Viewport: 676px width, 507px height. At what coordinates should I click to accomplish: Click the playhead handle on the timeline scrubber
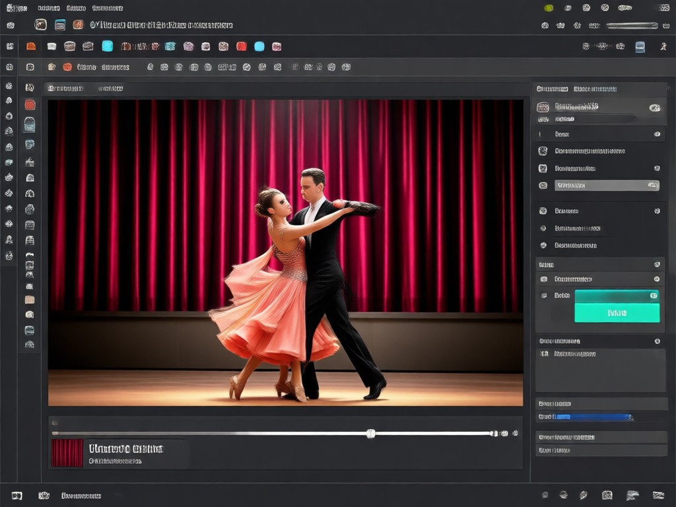coord(370,434)
